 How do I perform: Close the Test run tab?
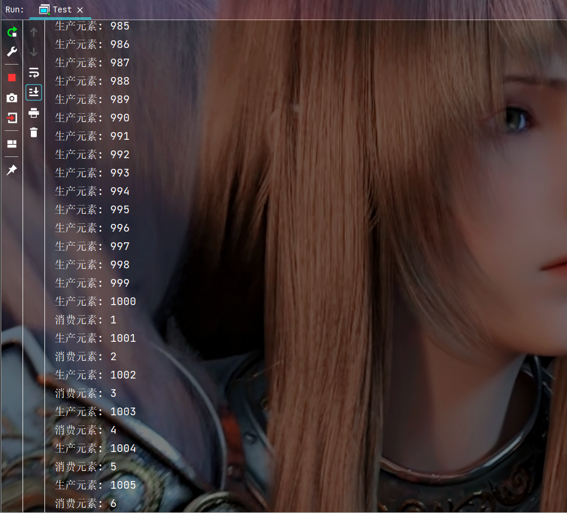80,10
